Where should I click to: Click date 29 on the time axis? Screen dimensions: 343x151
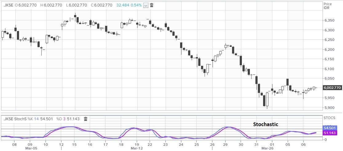point(225,145)
